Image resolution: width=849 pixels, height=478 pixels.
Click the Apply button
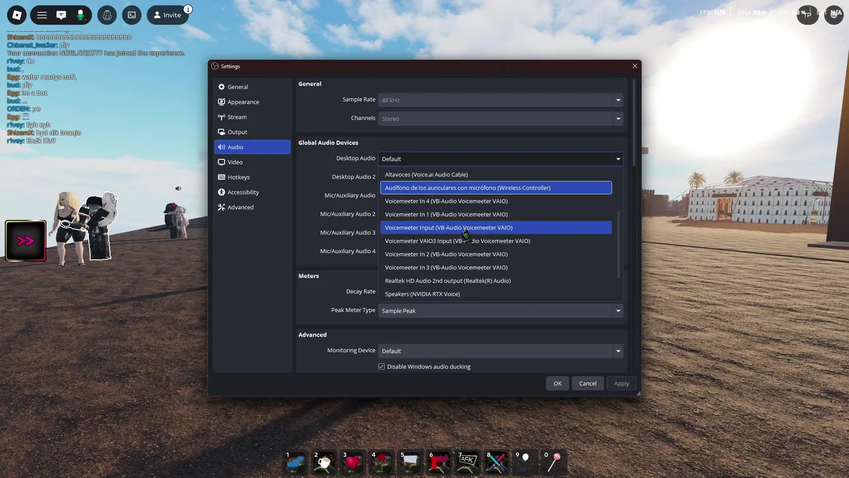(621, 383)
